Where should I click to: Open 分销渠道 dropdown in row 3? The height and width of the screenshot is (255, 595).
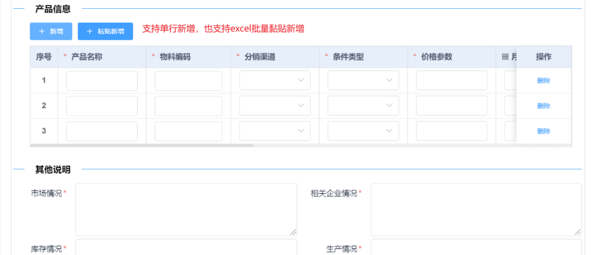pyautogui.click(x=274, y=131)
